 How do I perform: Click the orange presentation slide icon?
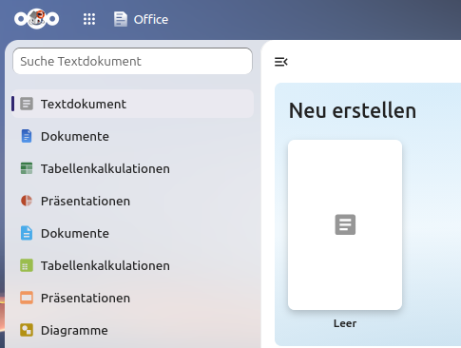27,298
